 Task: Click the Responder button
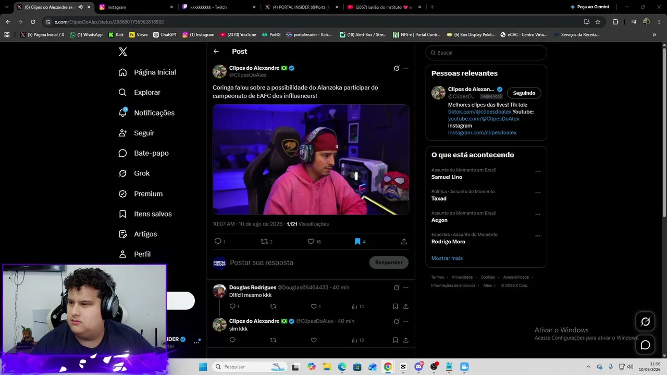click(389, 262)
